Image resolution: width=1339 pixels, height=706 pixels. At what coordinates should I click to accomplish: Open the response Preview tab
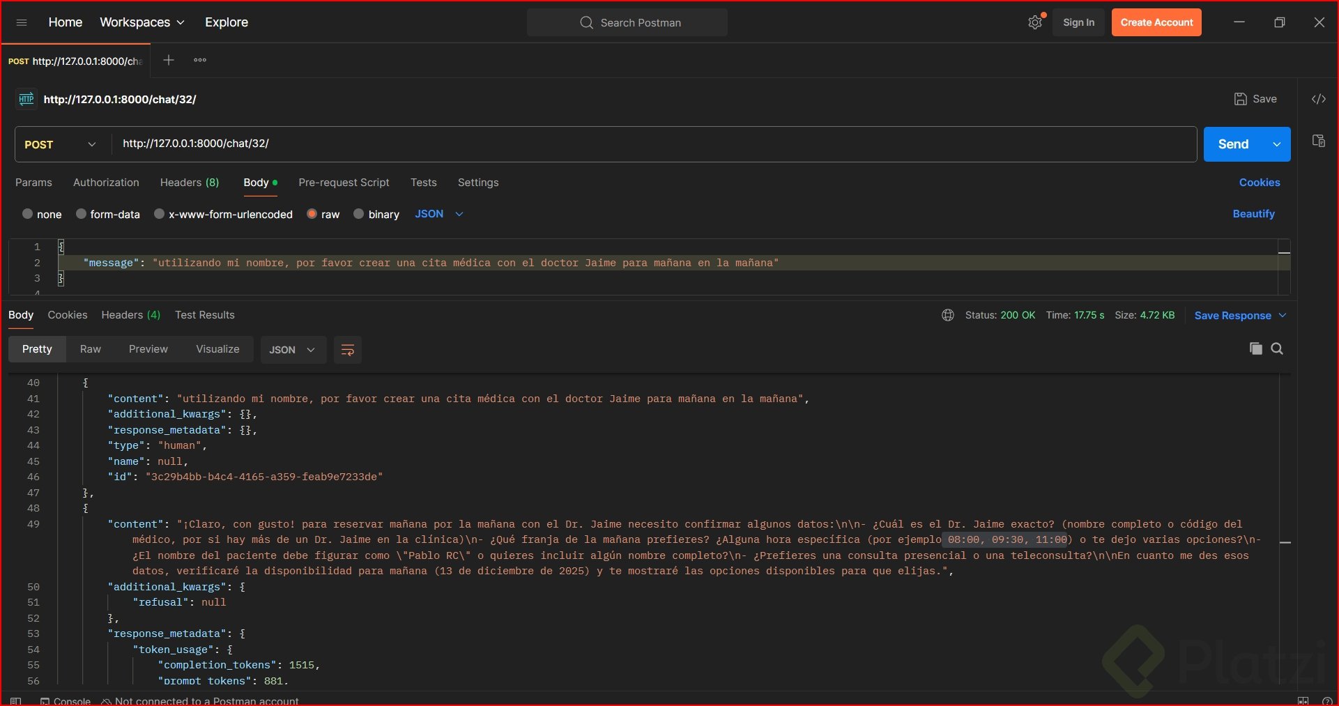148,349
